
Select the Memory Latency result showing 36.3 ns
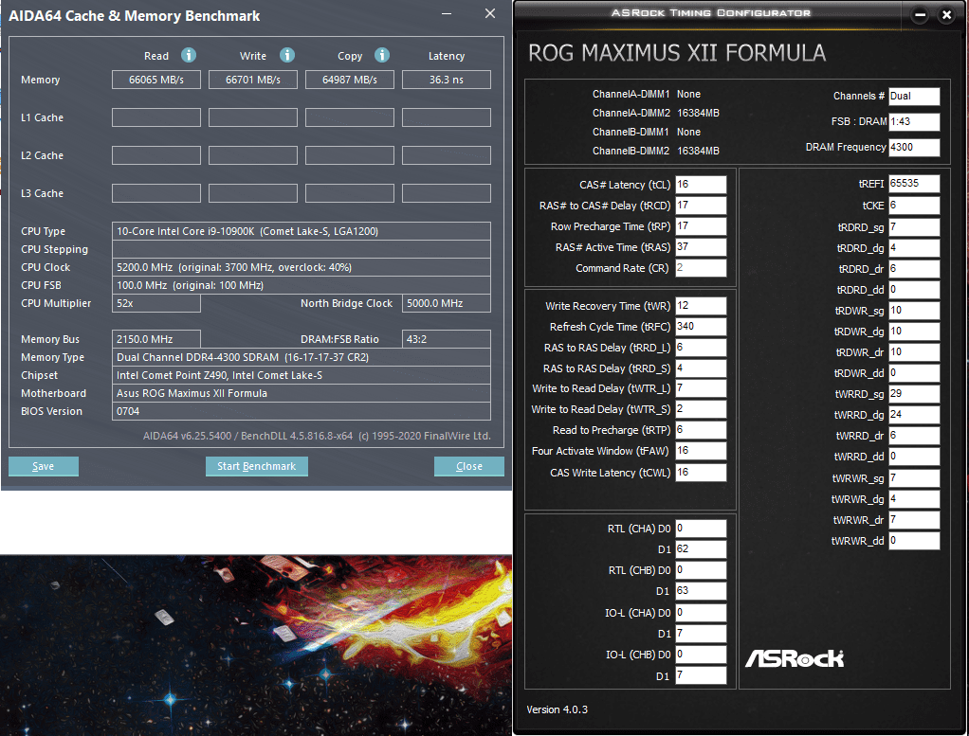pos(447,80)
